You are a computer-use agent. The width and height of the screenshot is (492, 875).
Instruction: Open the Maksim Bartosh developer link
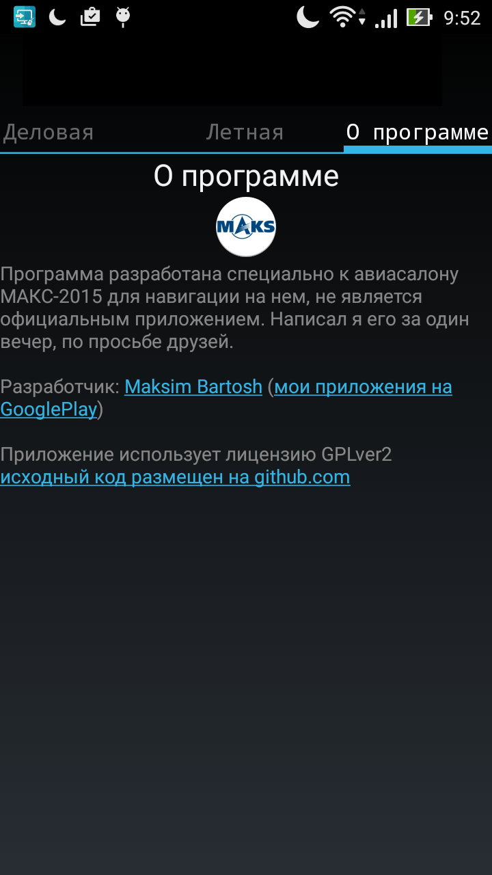coord(193,387)
